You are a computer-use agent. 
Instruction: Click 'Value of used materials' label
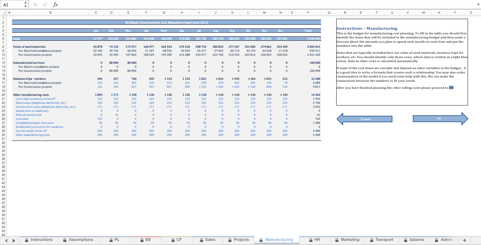(x=29, y=47)
